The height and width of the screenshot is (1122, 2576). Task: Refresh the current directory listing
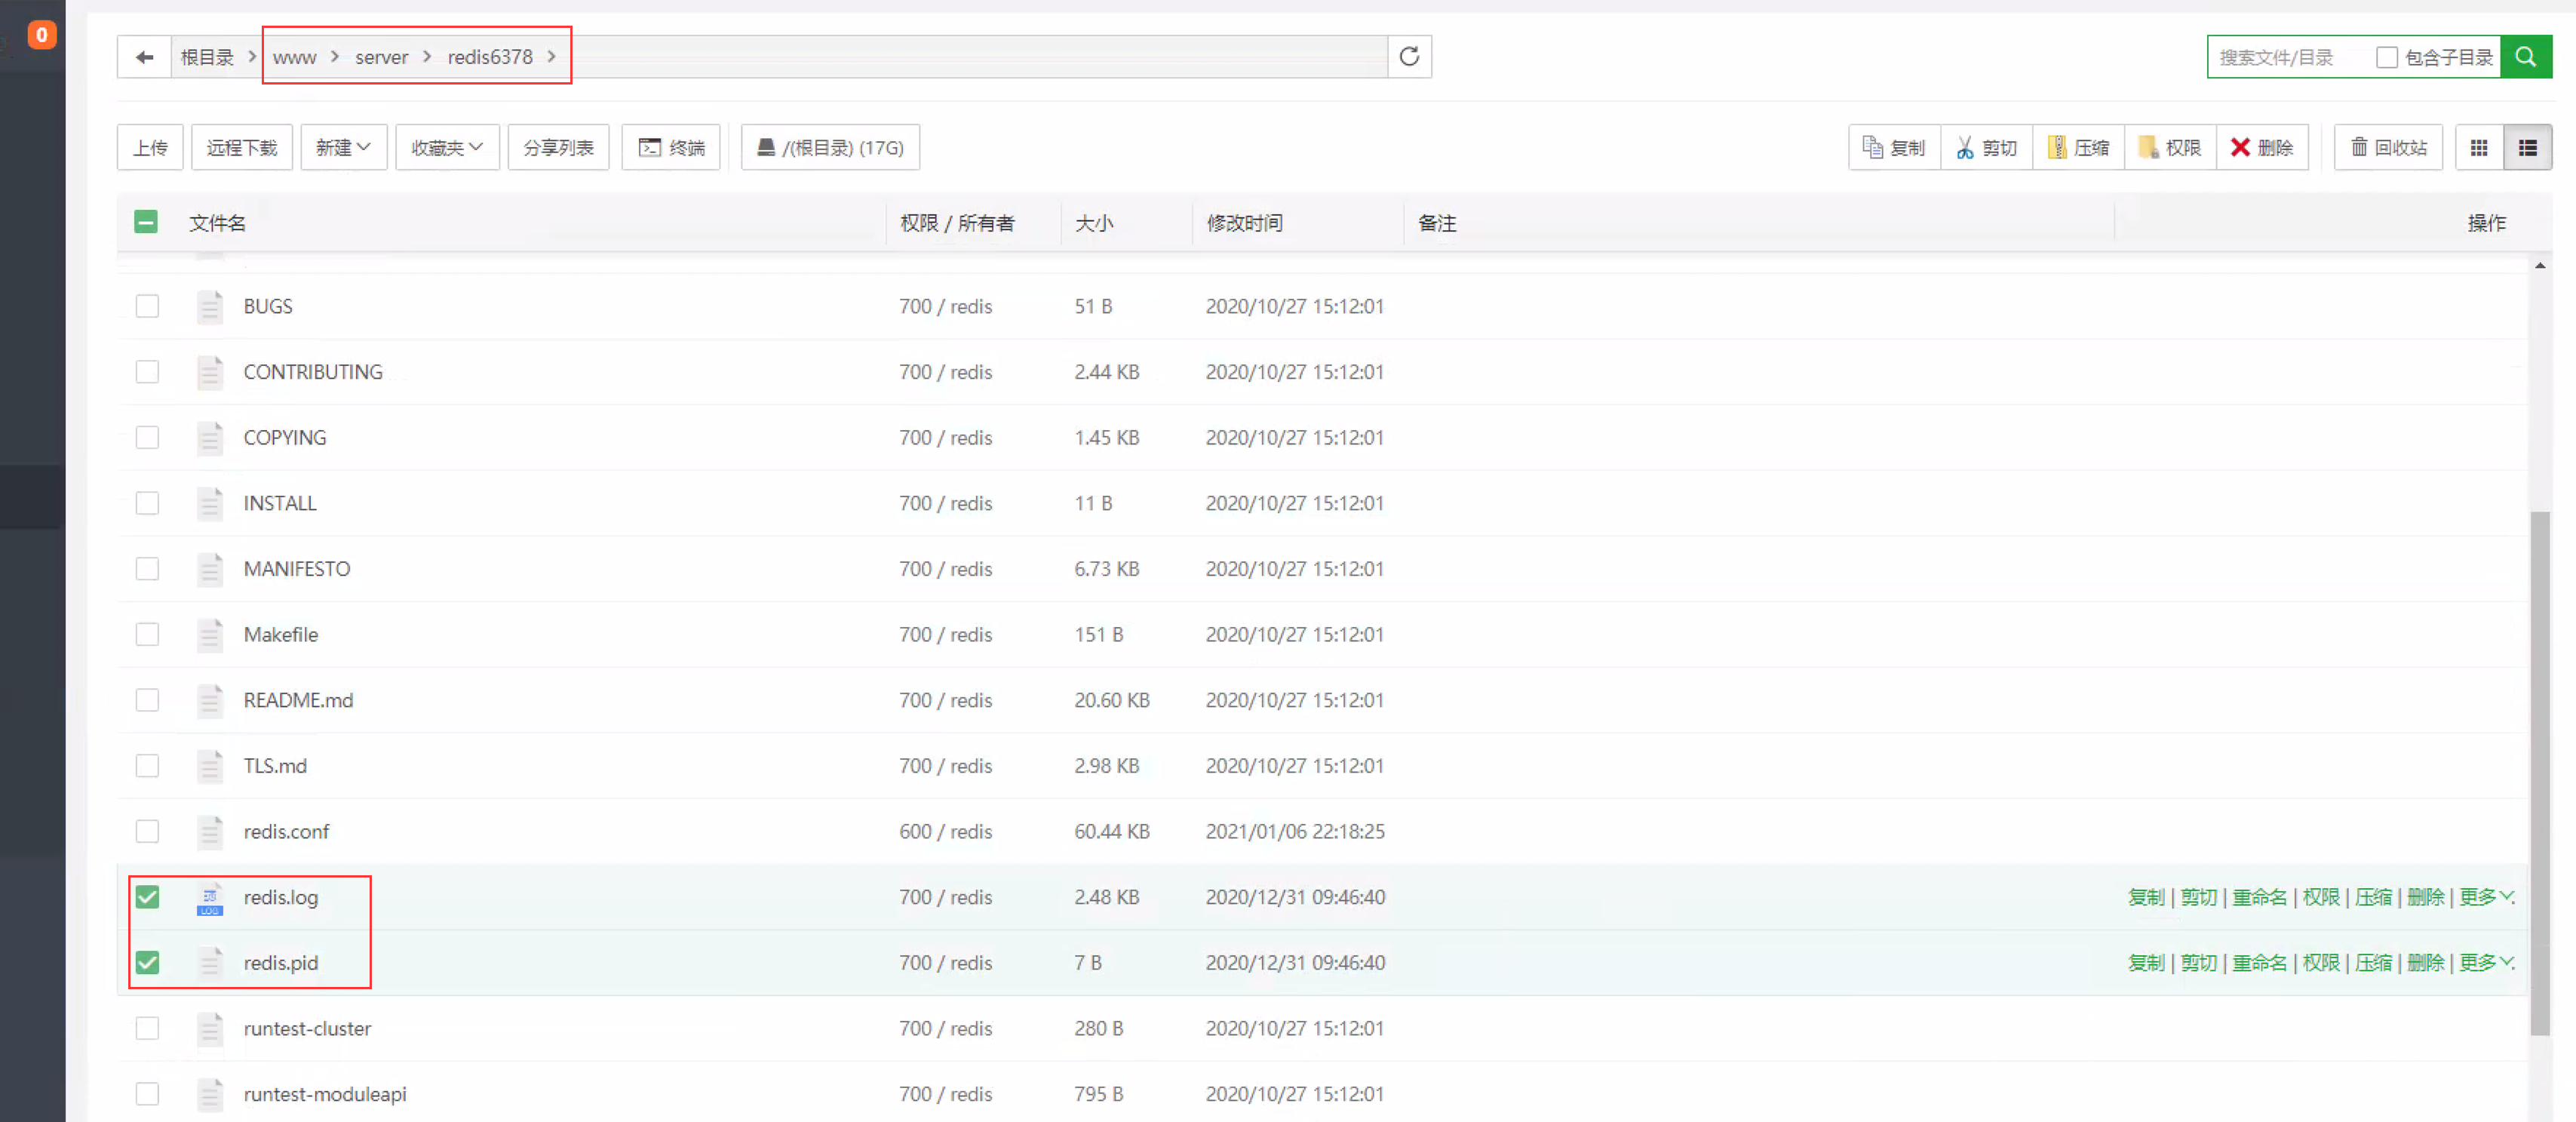(x=1409, y=57)
